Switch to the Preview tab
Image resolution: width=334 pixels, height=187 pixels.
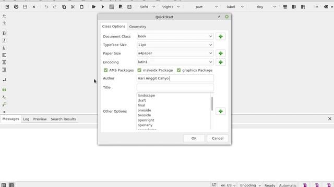coord(40,119)
